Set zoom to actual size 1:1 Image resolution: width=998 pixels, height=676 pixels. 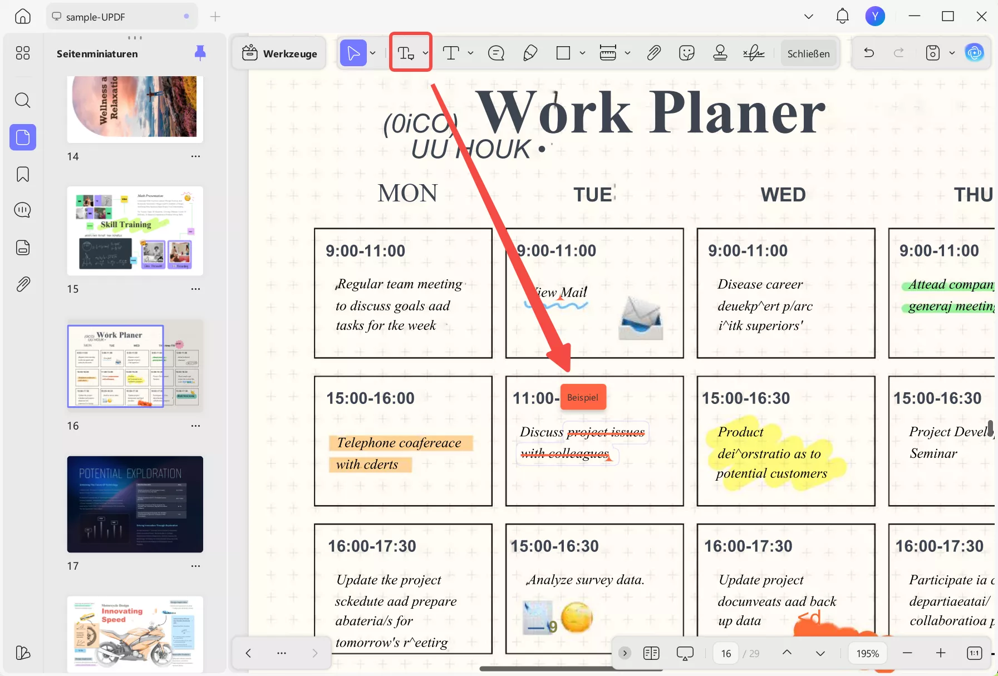(x=975, y=653)
